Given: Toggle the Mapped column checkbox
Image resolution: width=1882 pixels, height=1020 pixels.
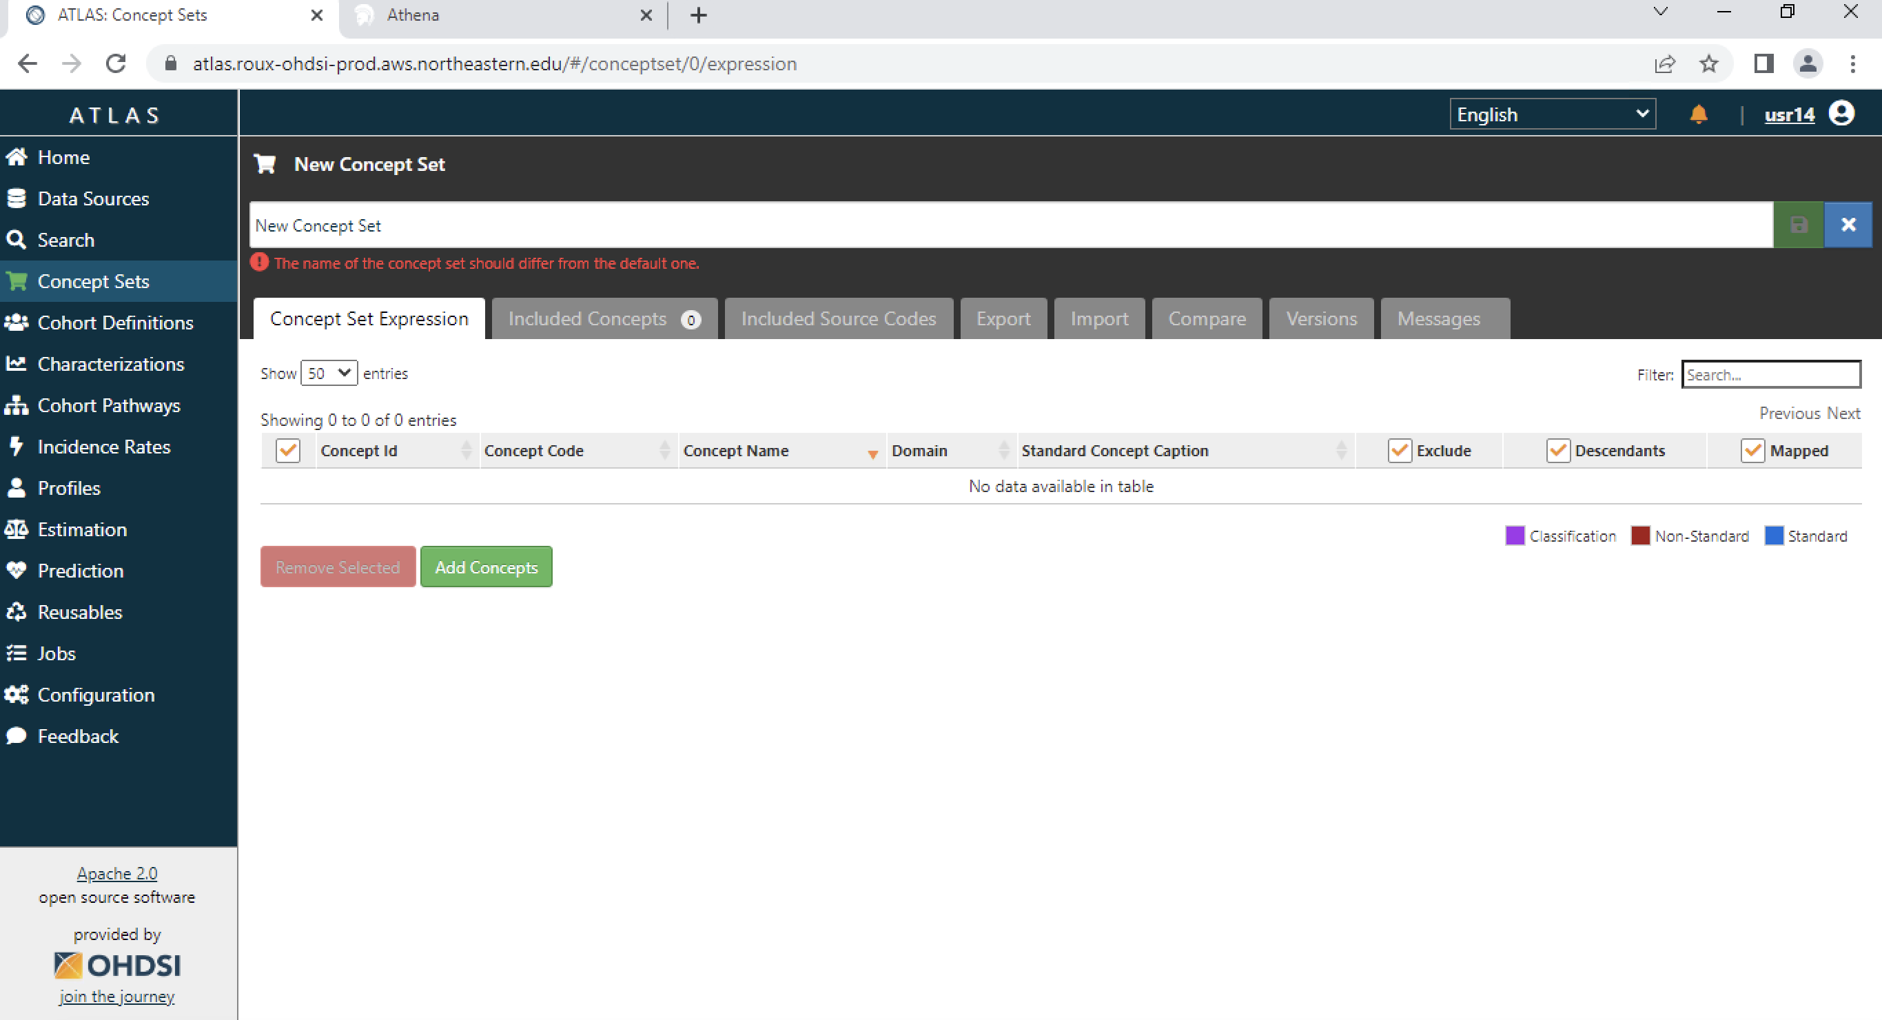Looking at the screenshot, I should (1752, 451).
